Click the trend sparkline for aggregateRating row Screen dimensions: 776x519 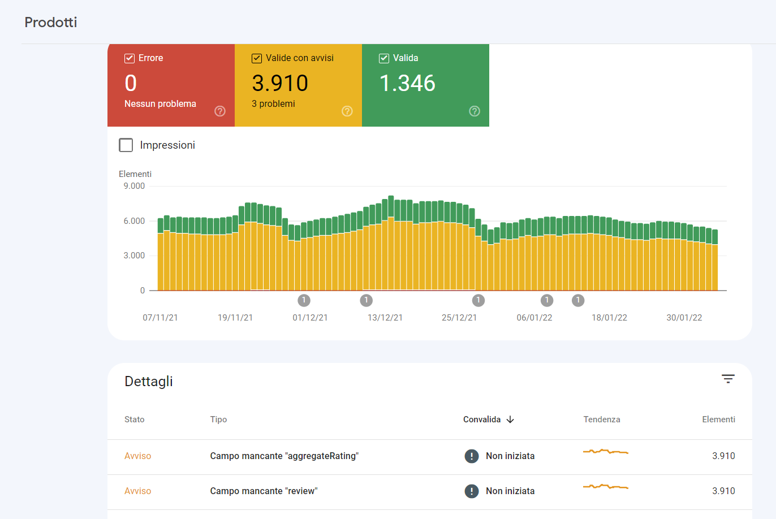pos(606,452)
